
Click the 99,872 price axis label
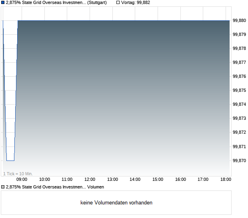click(239, 132)
